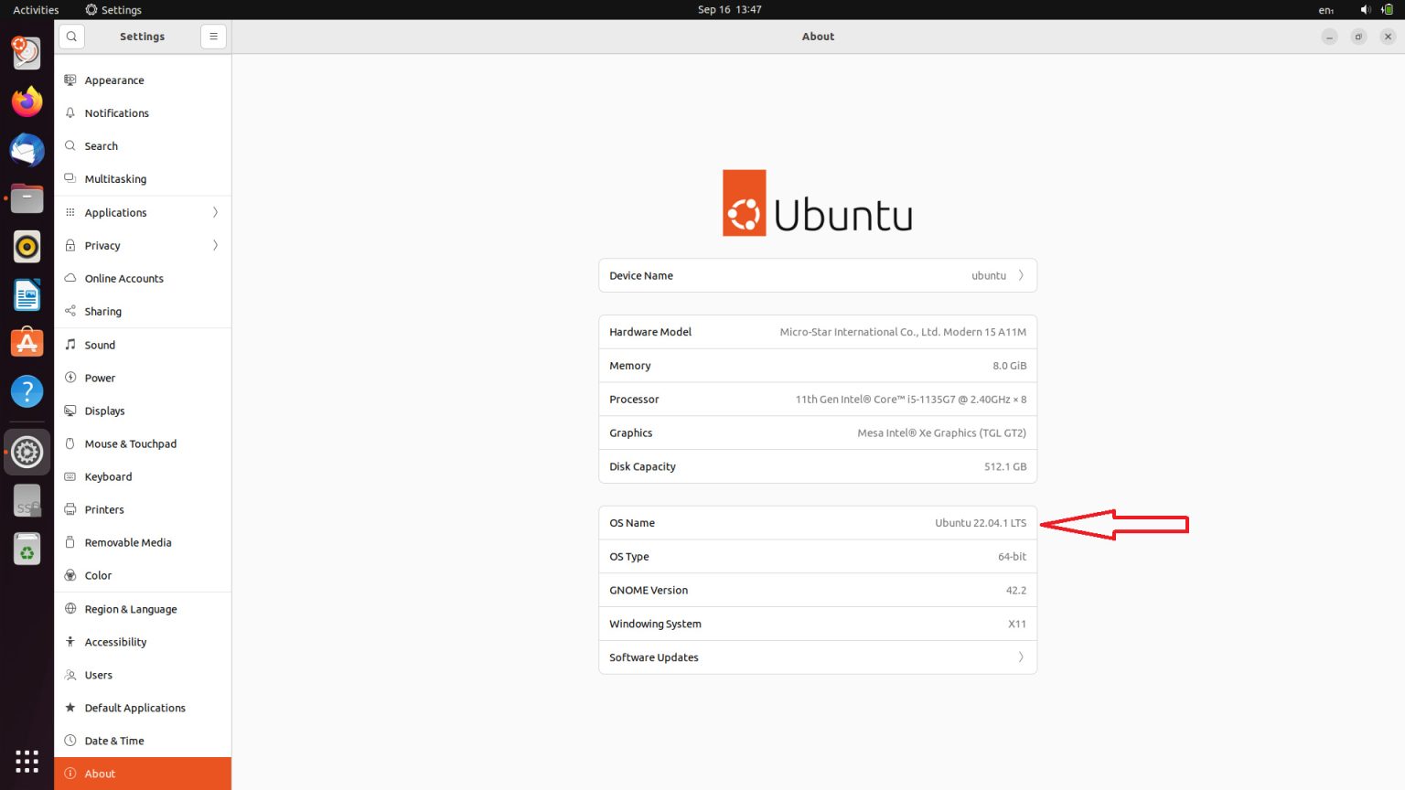Open Ubuntu Software from the dock
Image resolution: width=1405 pixels, height=790 pixels.
[x=26, y=342]
